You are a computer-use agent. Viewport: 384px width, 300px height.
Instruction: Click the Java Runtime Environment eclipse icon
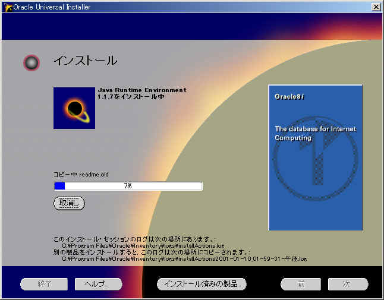pos(74,108)
